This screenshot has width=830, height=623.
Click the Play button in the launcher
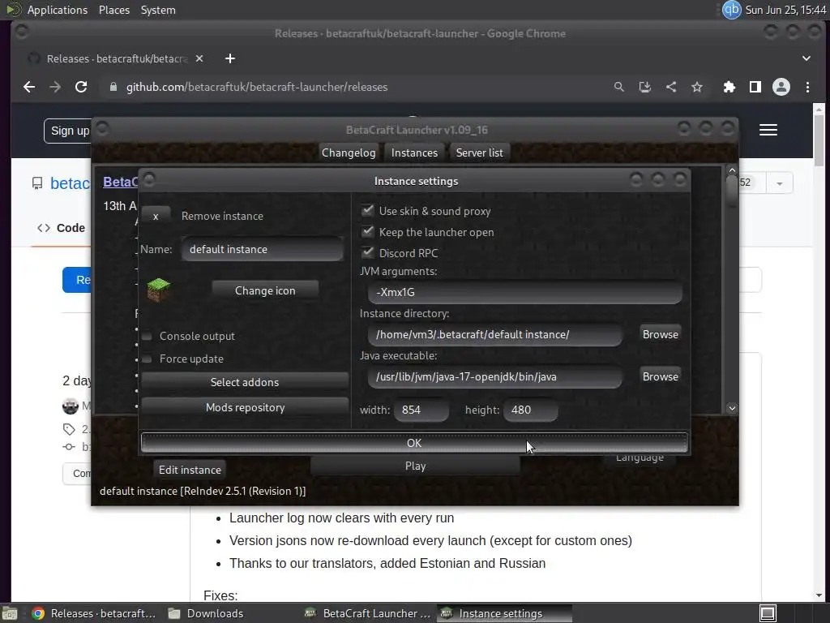[415, 466]
